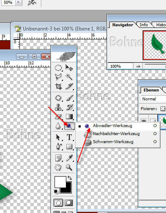Choose Nachbelichter-Werkzeug from the flyout
This screenshot has width=166, height=213.
[x=116, y=134]
